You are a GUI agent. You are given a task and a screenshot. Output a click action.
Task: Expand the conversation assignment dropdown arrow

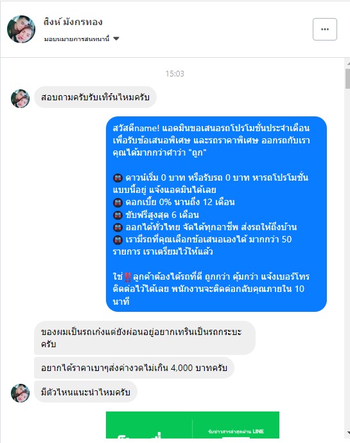coord(116,39)
